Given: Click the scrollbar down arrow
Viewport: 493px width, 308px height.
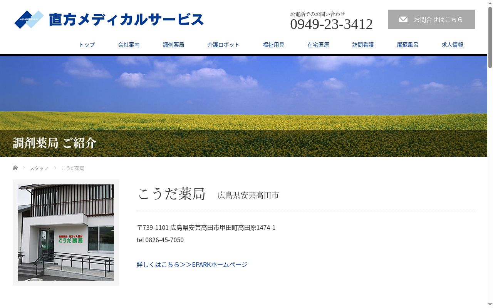Looking at the screenshot, I should point(490,305).
